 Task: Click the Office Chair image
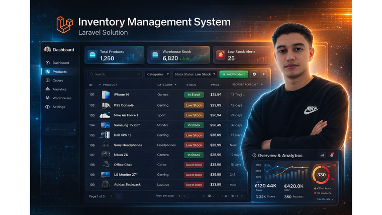tap(106, 165)
